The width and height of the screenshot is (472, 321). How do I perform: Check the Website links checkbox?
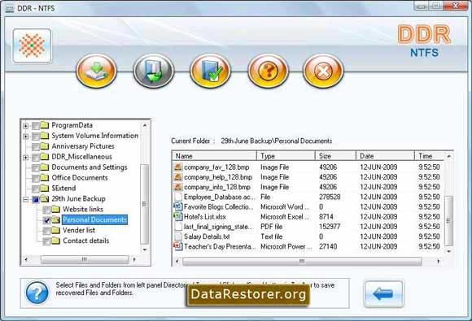[x=46, y=210]
